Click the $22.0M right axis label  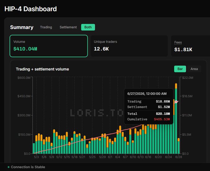[188, 78]
